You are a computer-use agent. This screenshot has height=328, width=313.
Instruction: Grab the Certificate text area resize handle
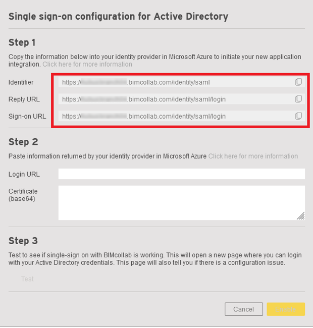click(x=301, y=216)
